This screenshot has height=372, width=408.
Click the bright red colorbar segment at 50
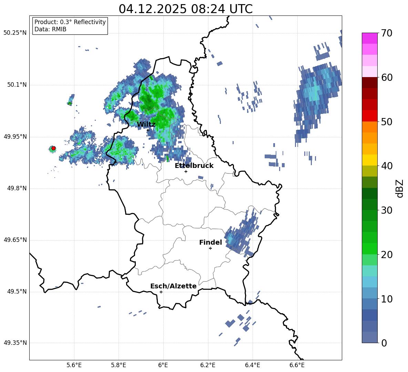coord(369,116)
